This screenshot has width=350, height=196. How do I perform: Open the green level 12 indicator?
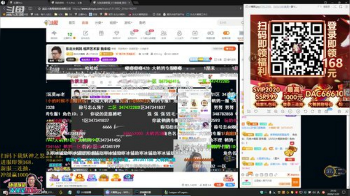[x=70, y=34]
